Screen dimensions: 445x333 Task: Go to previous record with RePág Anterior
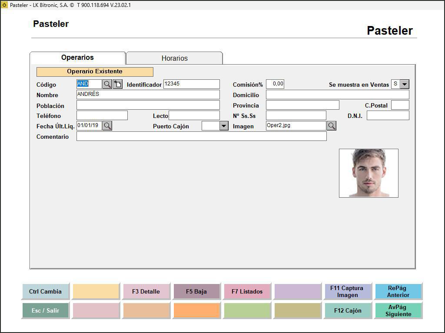pyautogui.click(x=398, y=291)
